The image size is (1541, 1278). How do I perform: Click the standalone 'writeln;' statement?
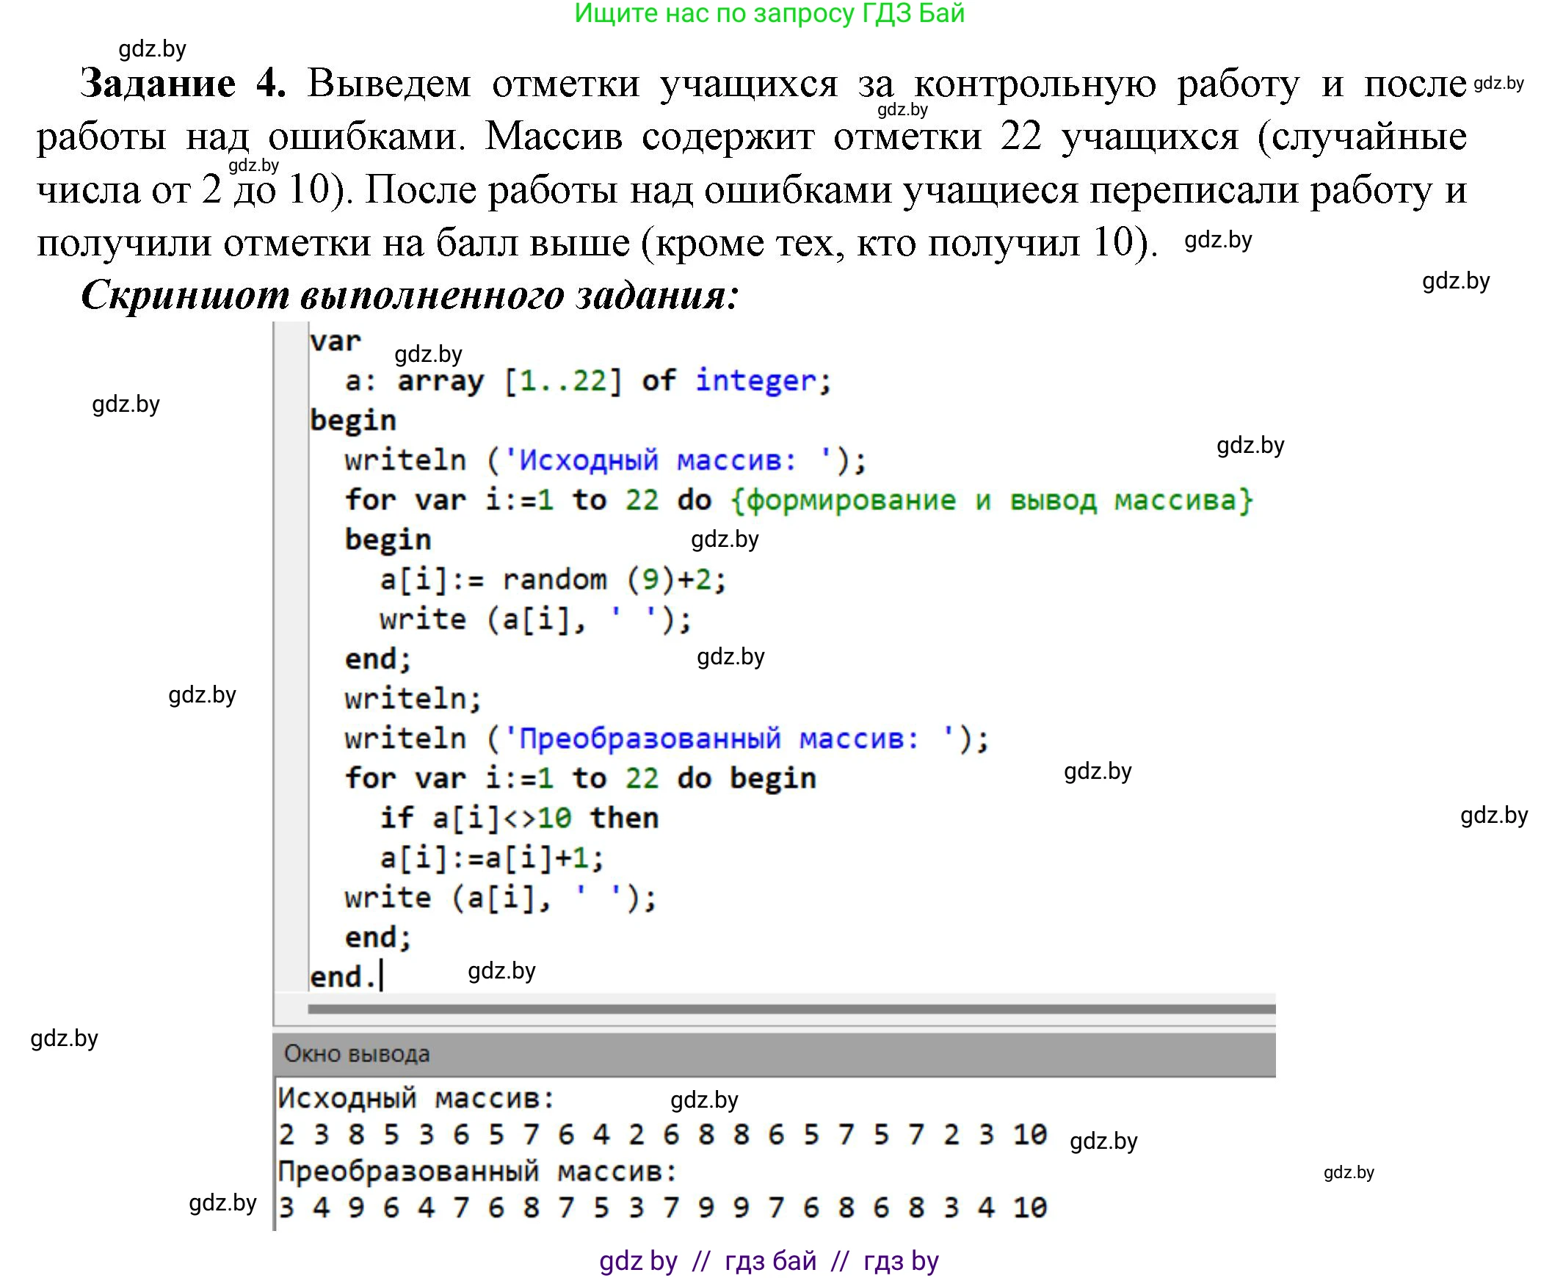413,699
